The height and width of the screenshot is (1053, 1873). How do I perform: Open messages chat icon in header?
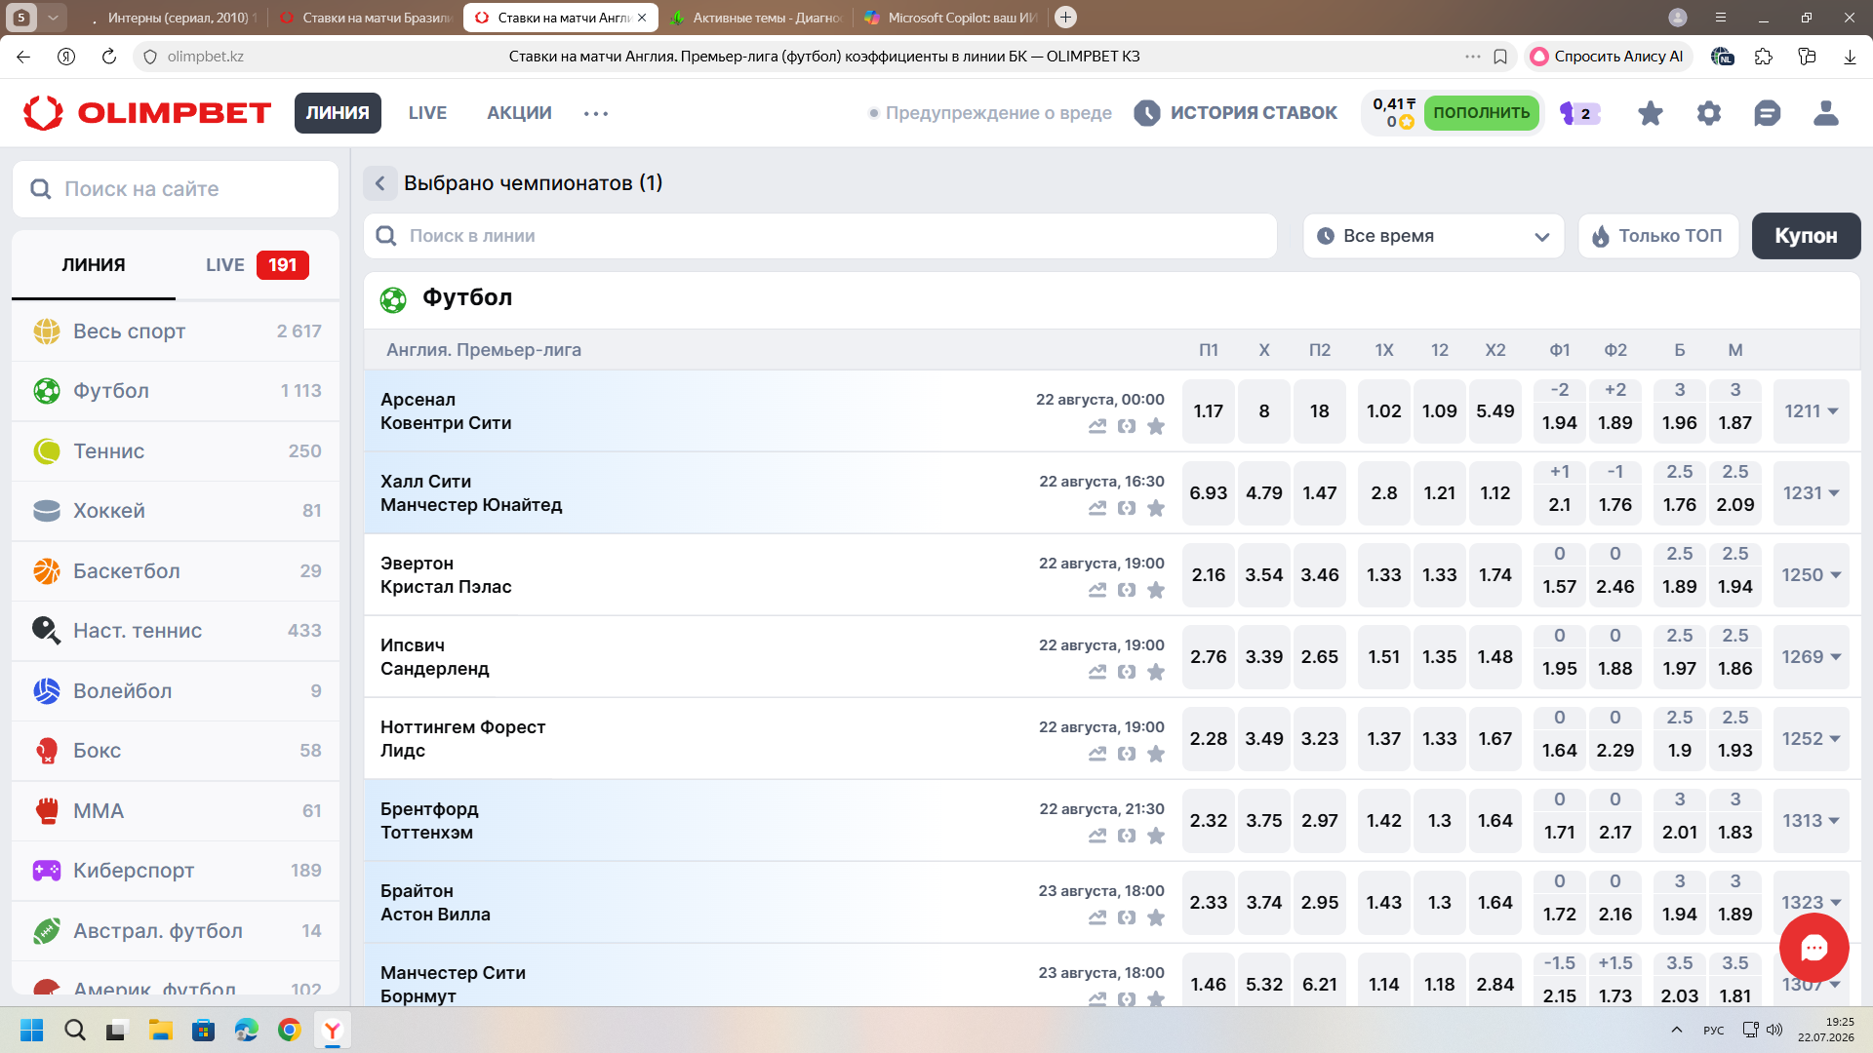tap(1767, 113)
